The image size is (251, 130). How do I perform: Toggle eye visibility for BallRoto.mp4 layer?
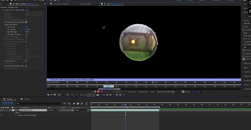point(1,110)
